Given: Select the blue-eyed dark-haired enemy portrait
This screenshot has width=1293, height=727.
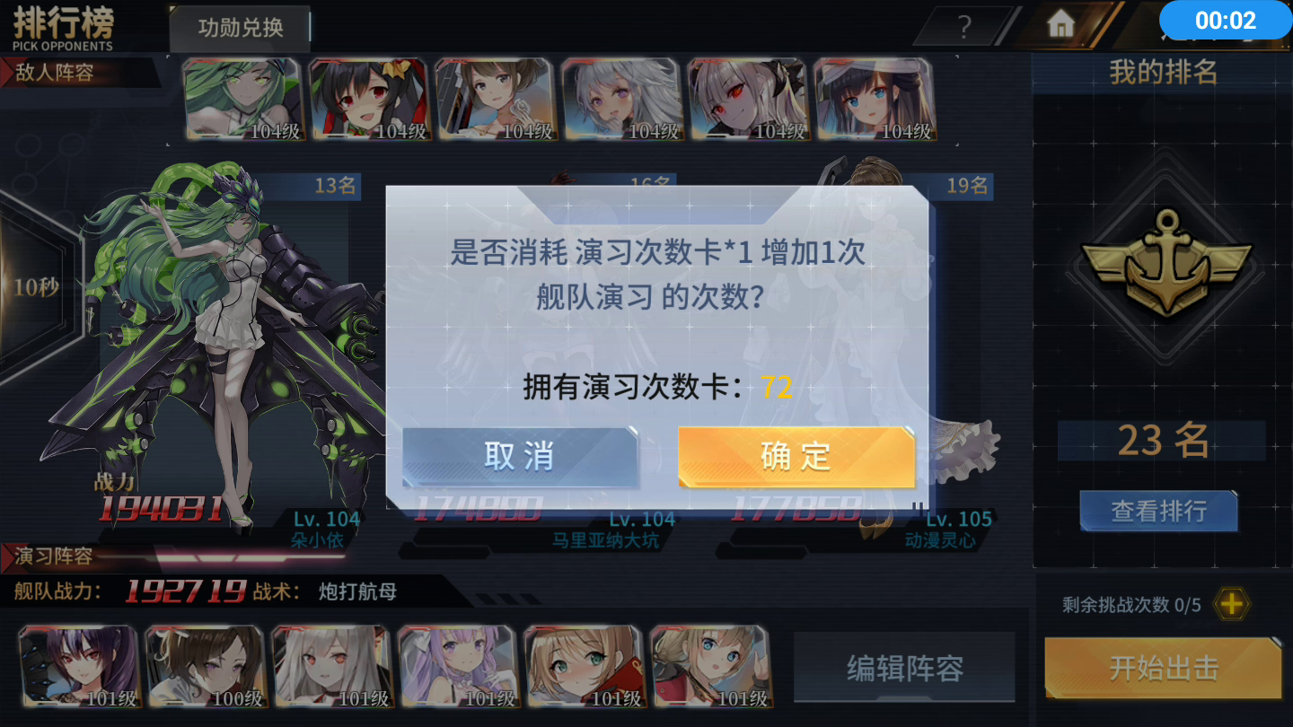Looking at the screenshot, I should click(875, 99).
